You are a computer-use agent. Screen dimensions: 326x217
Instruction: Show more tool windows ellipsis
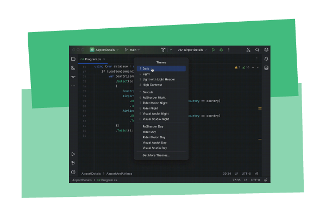73,86
